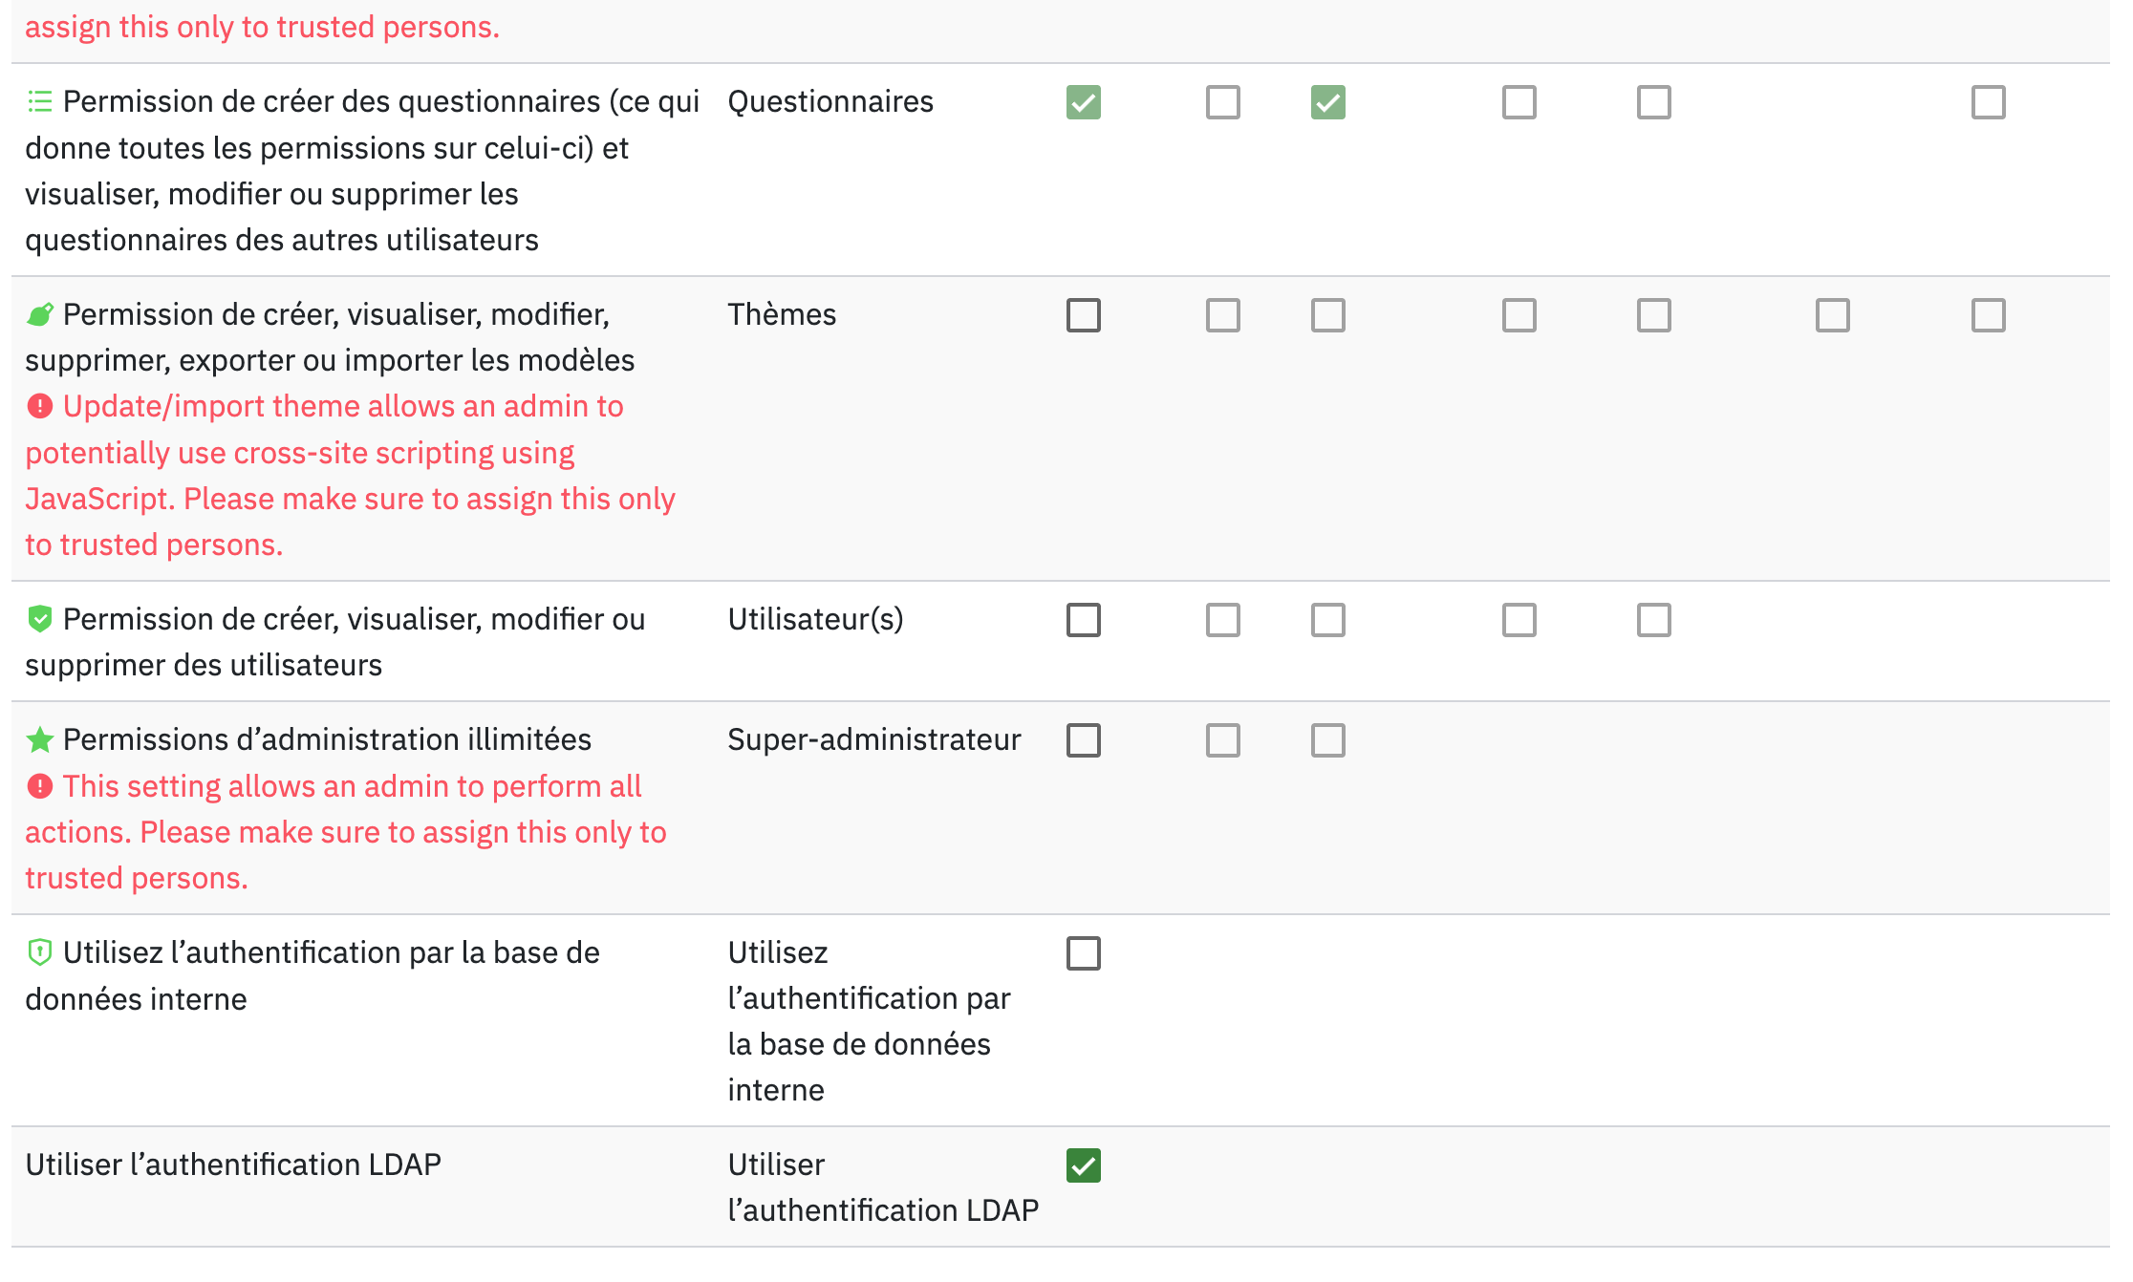
Task: Enable the Super-administrateur main checkbox
Action: pyautogui.click(x=1083, y=740)
